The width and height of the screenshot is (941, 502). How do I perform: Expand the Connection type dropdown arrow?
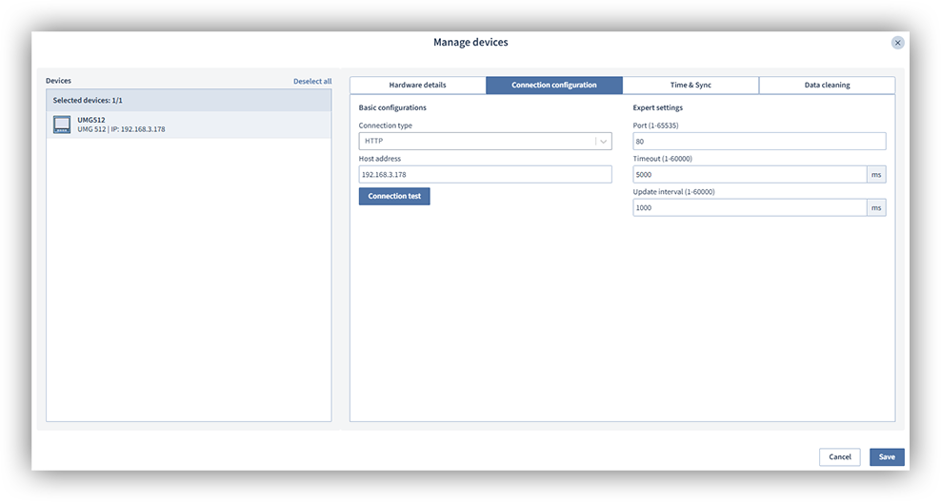pyautogui.click(x=603, y=142)
